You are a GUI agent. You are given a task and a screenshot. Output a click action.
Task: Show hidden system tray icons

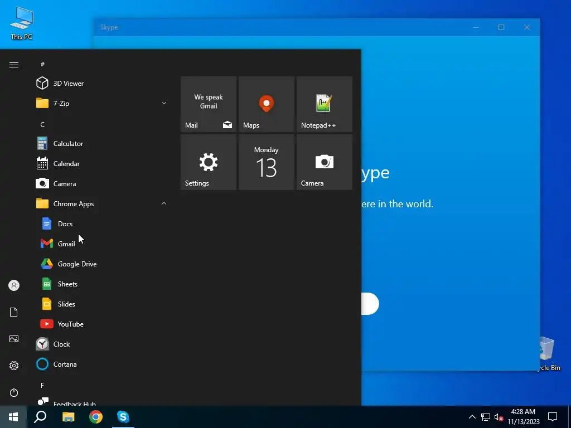point(472,417)
